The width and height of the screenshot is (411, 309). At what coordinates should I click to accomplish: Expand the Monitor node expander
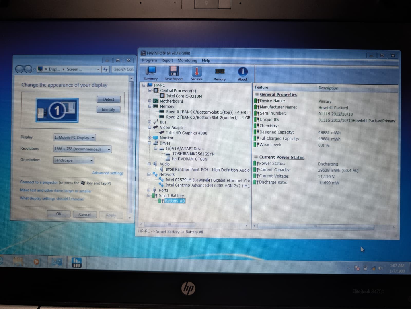[150, 138]
